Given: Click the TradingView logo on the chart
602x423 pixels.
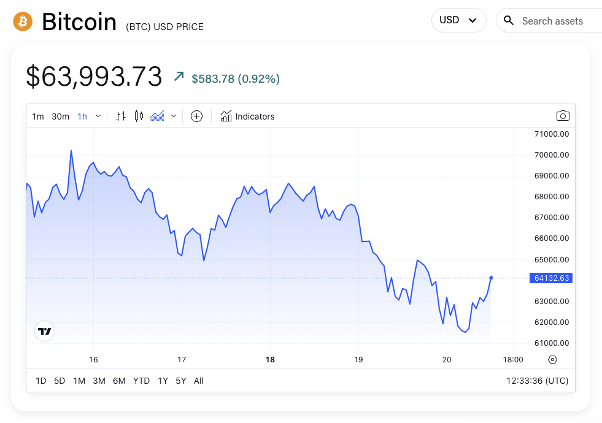Looking at the screenshot, I should pyautogui.click(x=44, y=330).
